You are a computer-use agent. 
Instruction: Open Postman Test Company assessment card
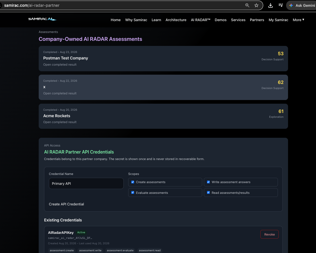point(163,59)
